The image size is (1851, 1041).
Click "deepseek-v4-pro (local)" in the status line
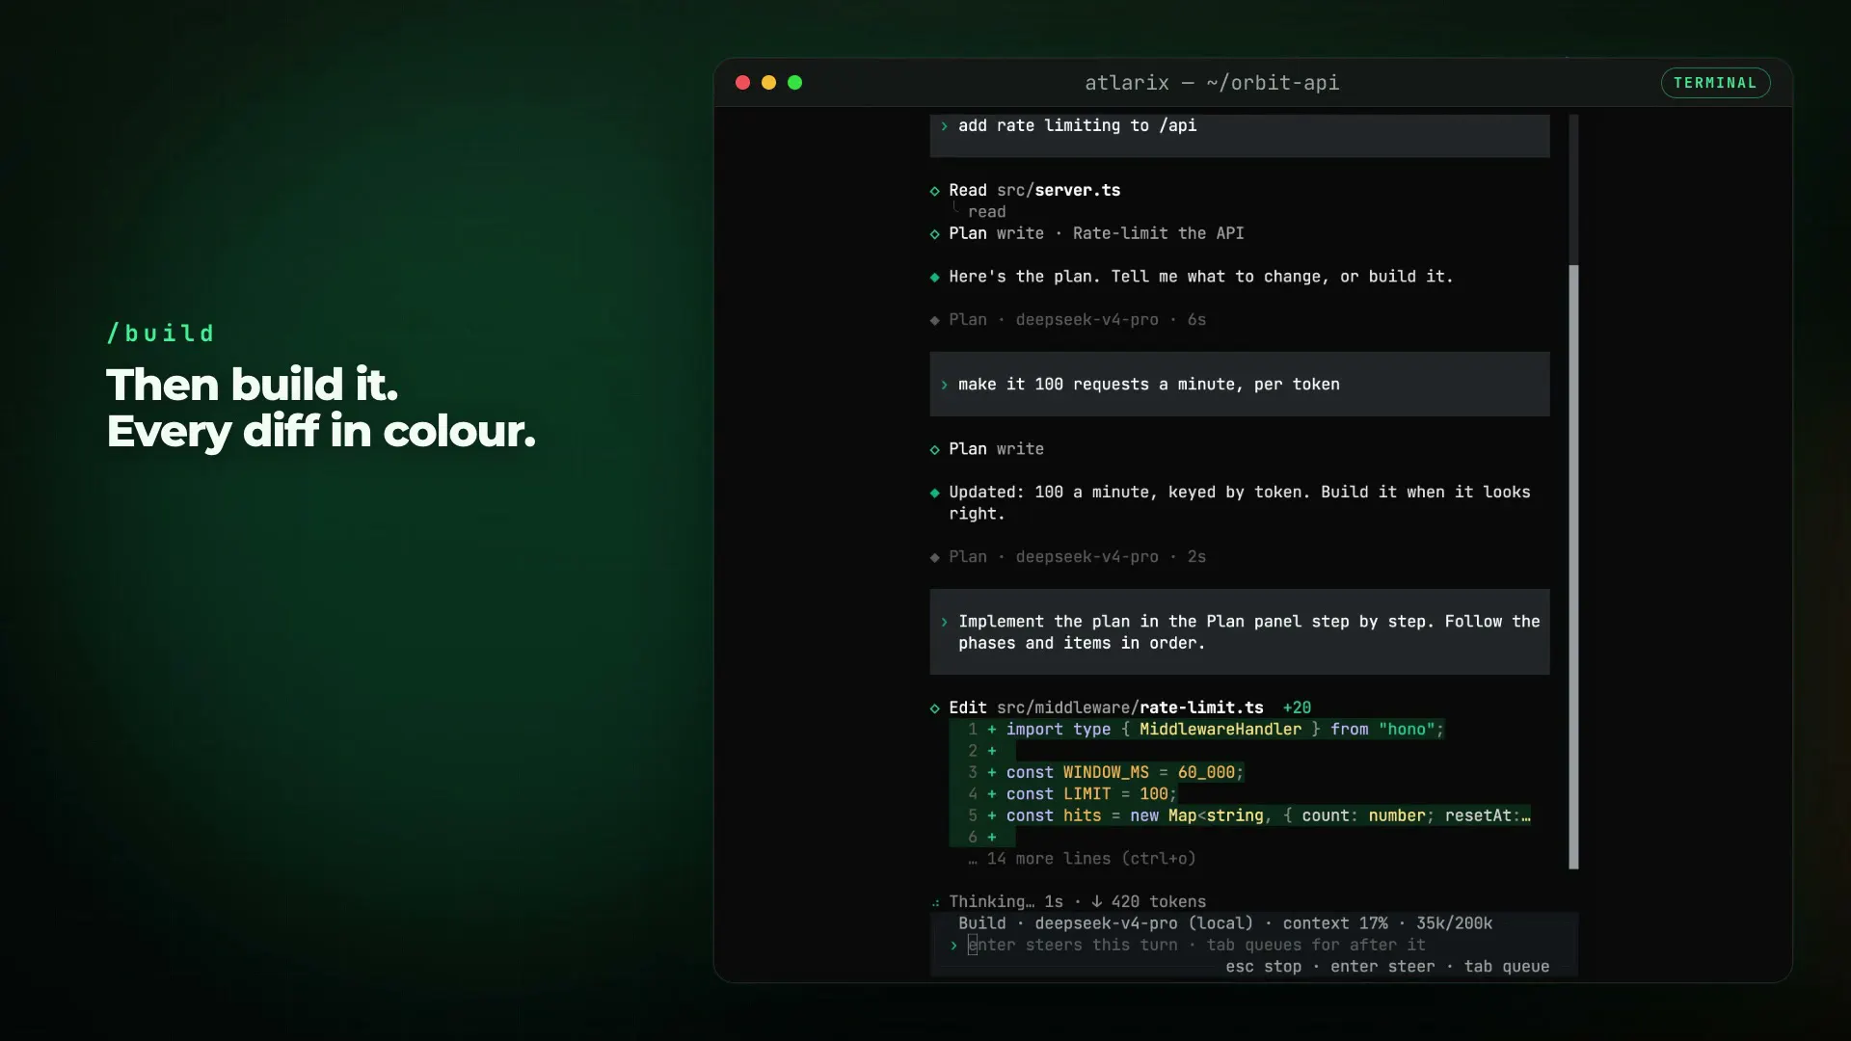[1143, 923]
